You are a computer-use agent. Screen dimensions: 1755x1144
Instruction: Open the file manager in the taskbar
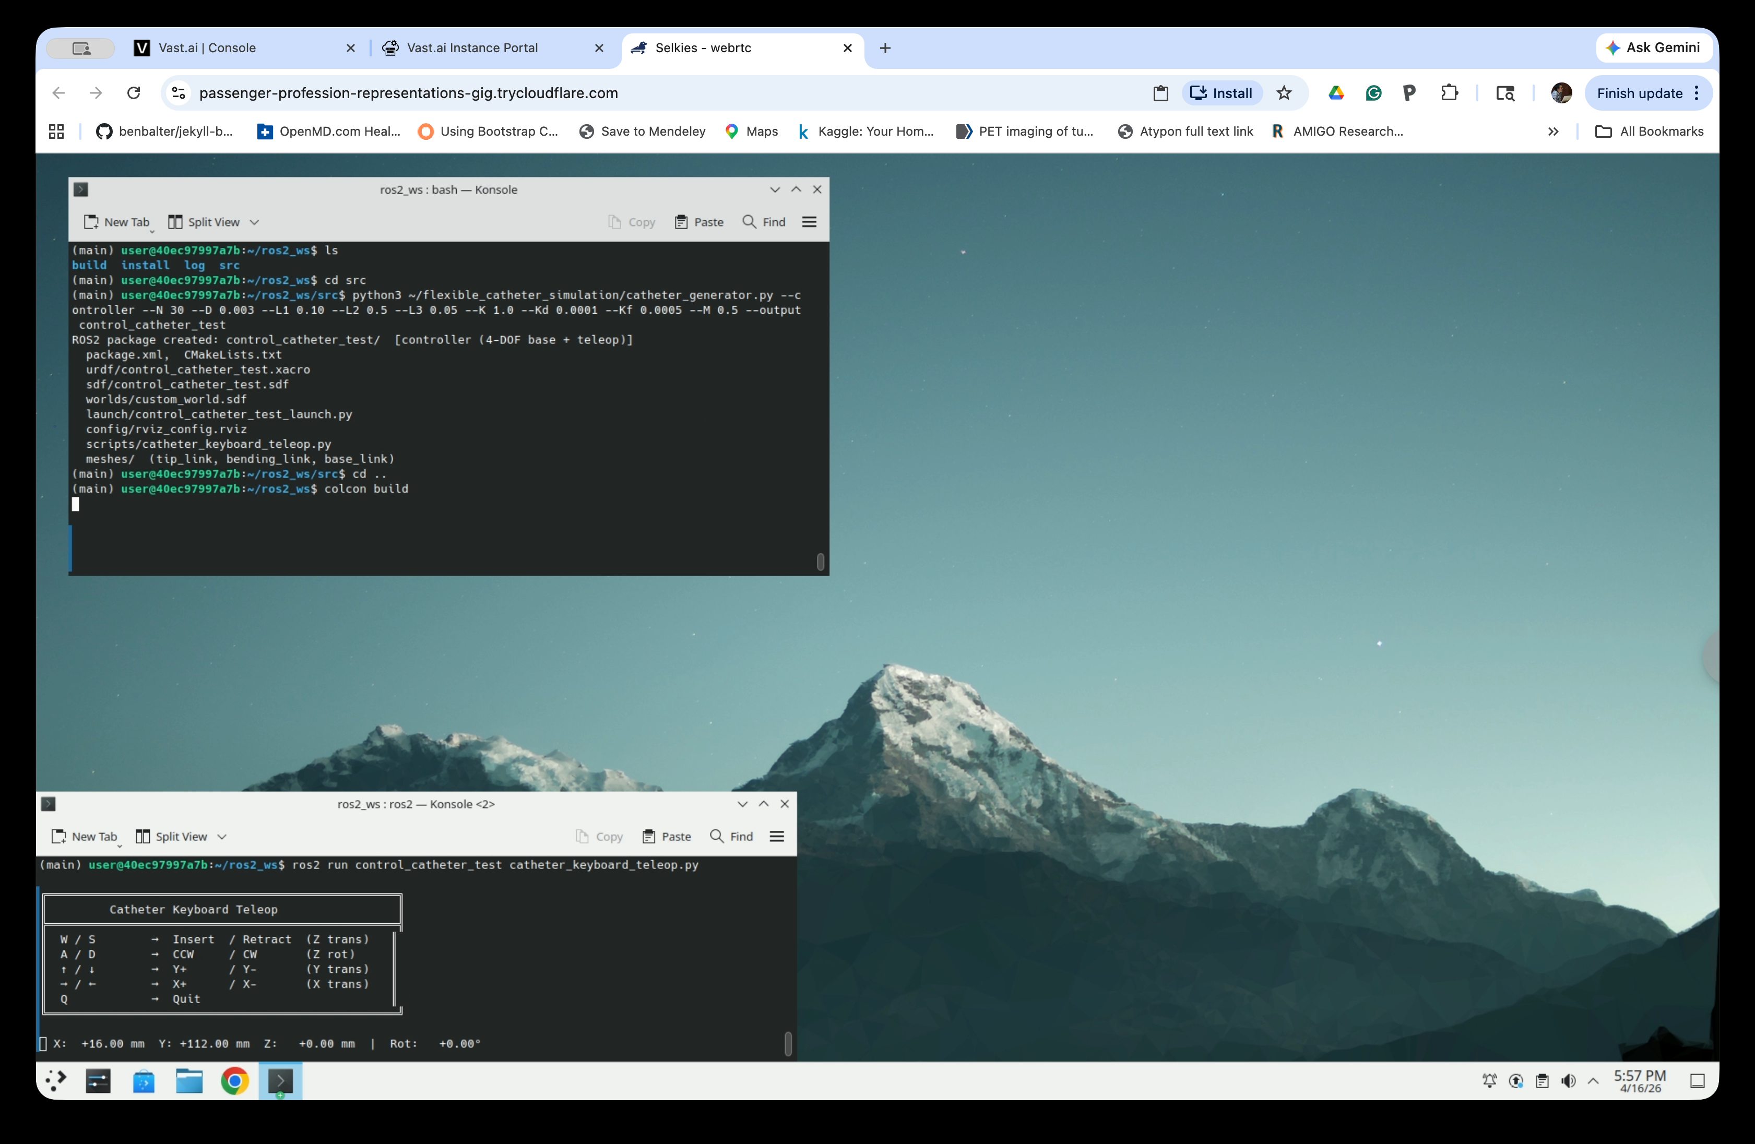pos(189,1081)
